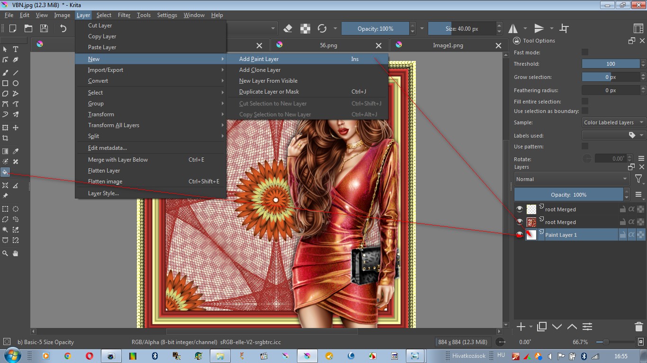Select the Line tool
The height and width of the screenshot is (363, 647).
[x=16, y=73]
